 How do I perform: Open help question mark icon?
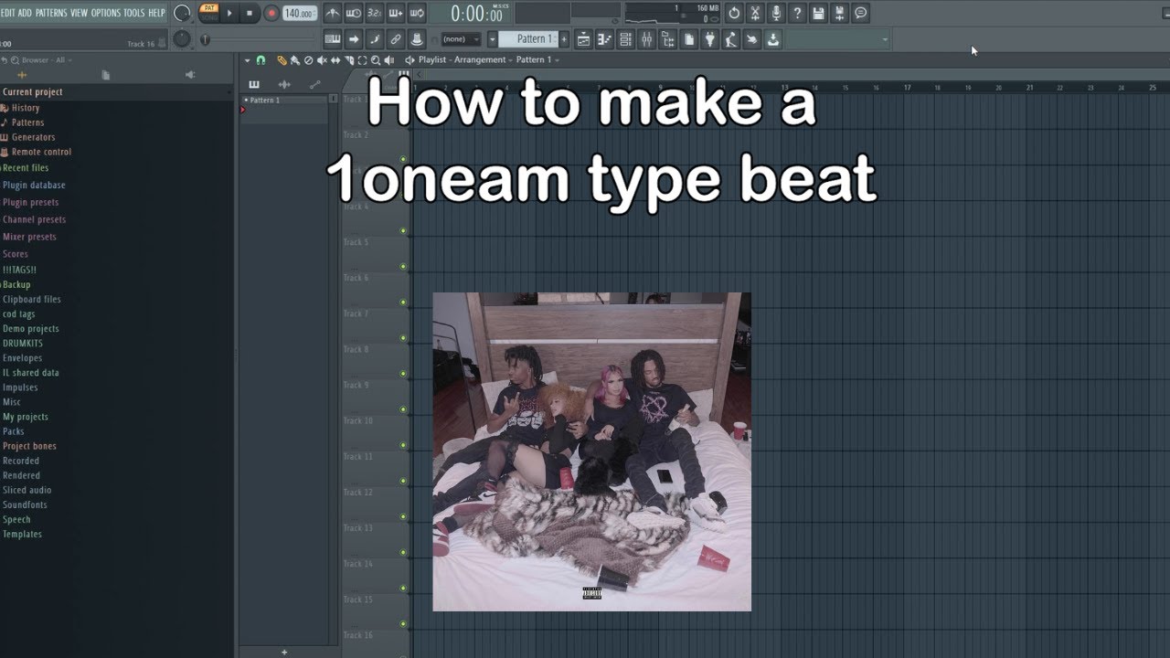point(797,13)
